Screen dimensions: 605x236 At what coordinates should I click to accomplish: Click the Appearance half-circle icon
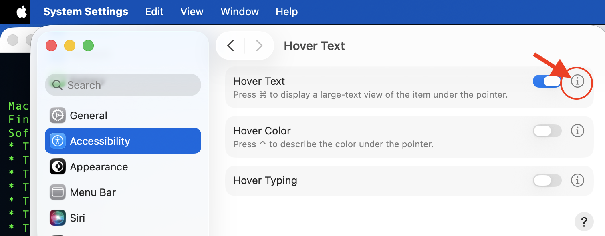(x=58, y=167)
